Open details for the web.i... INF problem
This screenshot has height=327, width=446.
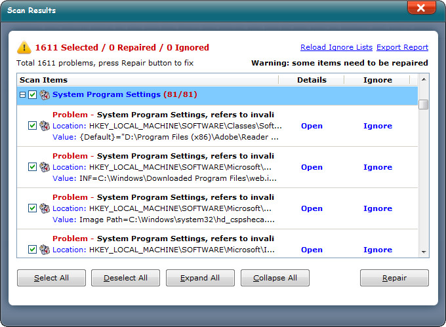click(312, 167)
